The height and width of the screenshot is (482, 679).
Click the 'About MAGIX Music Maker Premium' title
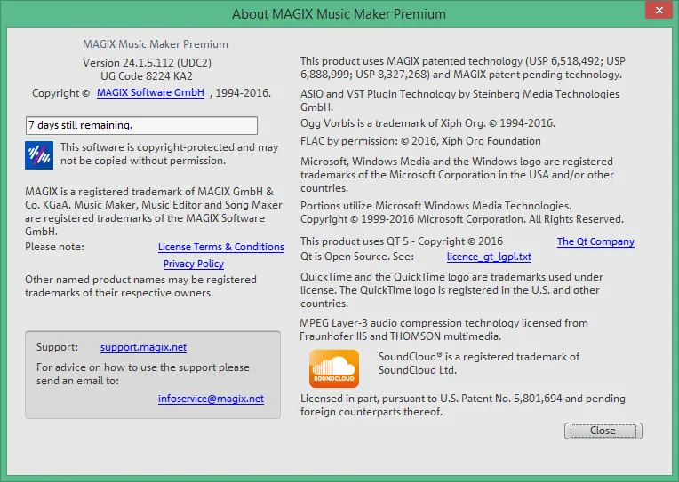point(339,14)
